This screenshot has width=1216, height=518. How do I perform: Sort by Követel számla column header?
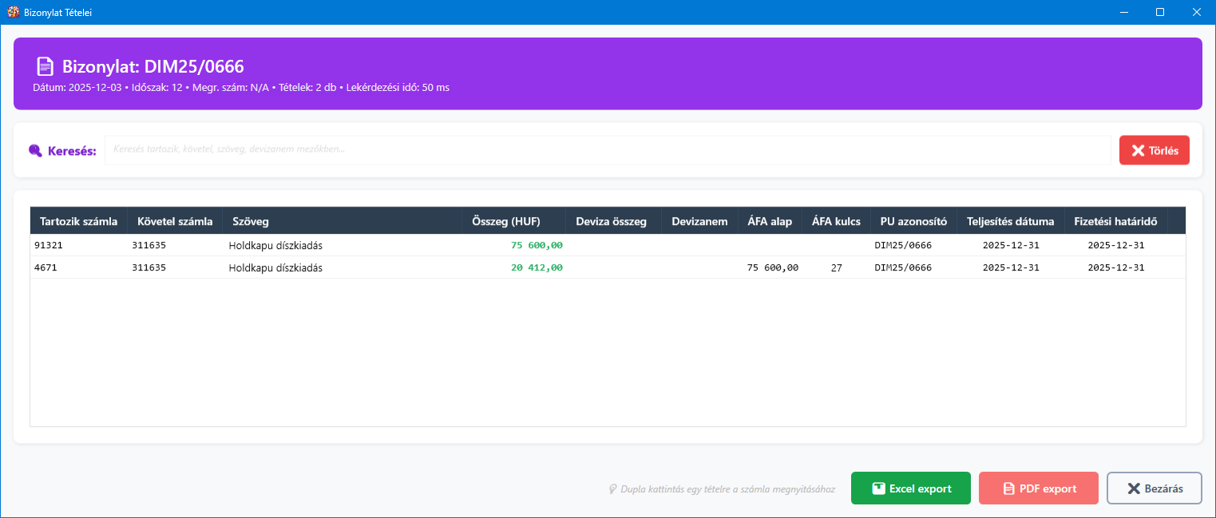[x=174, y=221]
